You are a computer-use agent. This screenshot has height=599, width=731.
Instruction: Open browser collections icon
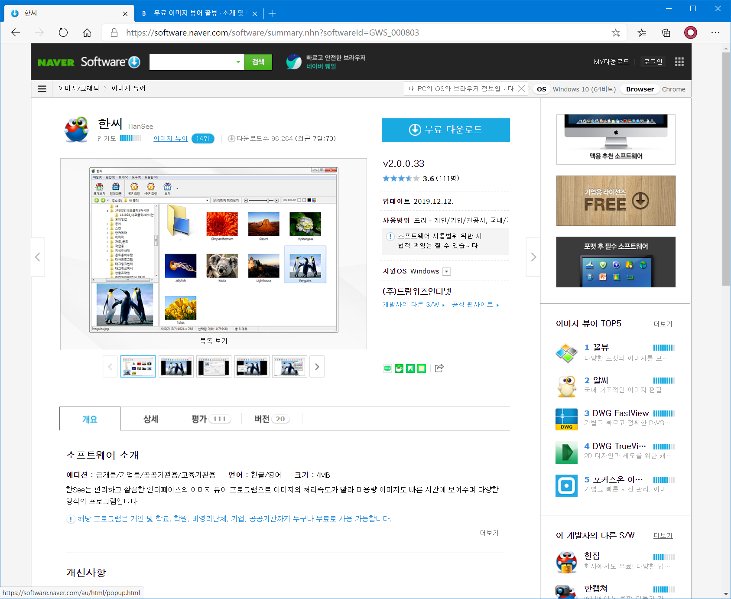click(x=666, y=33)
